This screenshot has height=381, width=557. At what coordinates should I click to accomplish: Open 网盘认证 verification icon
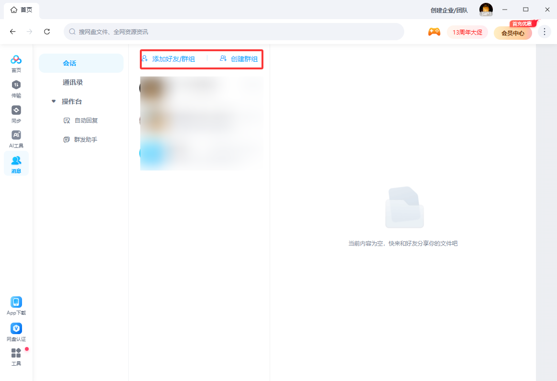[16, 332]
